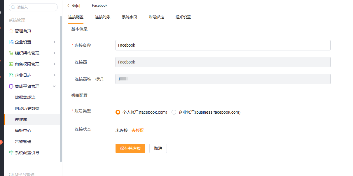Collapse the 集成平台管理 submenu chevron

(x=54, y=86)
